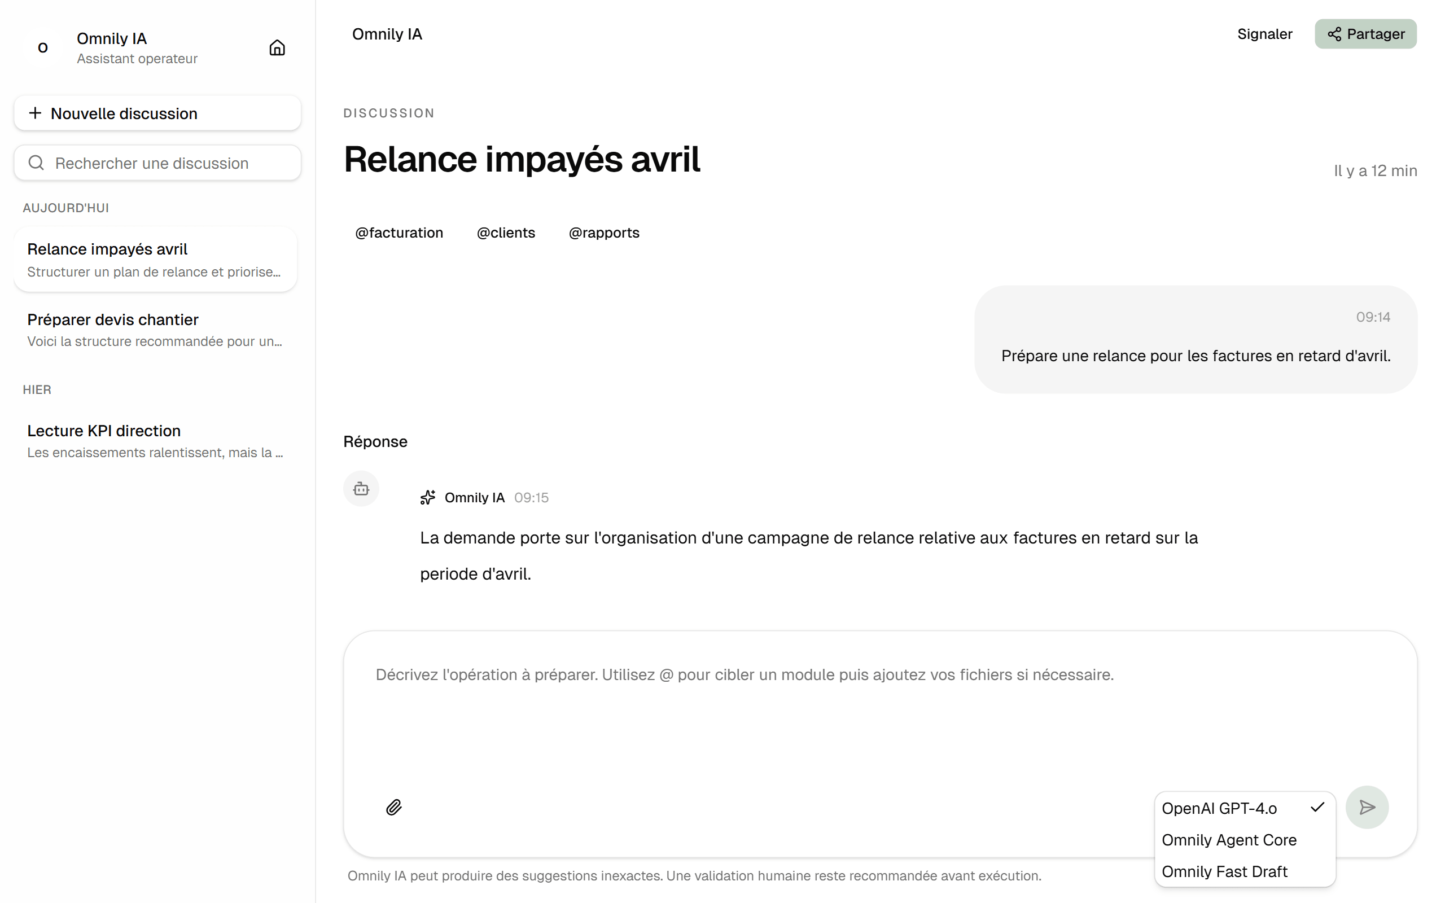Choose OpenAI GPT-4.o in the model list
This screenshot has width=1445, height=903.
pyautogui.click(x=1245, y=808)
